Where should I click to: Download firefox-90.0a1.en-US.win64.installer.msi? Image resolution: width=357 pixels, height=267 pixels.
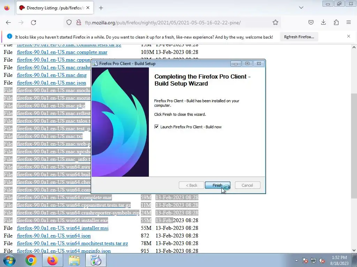point(63,228)
